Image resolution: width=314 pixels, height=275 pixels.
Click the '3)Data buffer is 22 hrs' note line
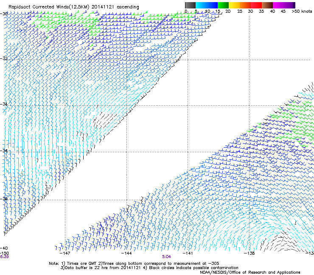click(149, 268)
